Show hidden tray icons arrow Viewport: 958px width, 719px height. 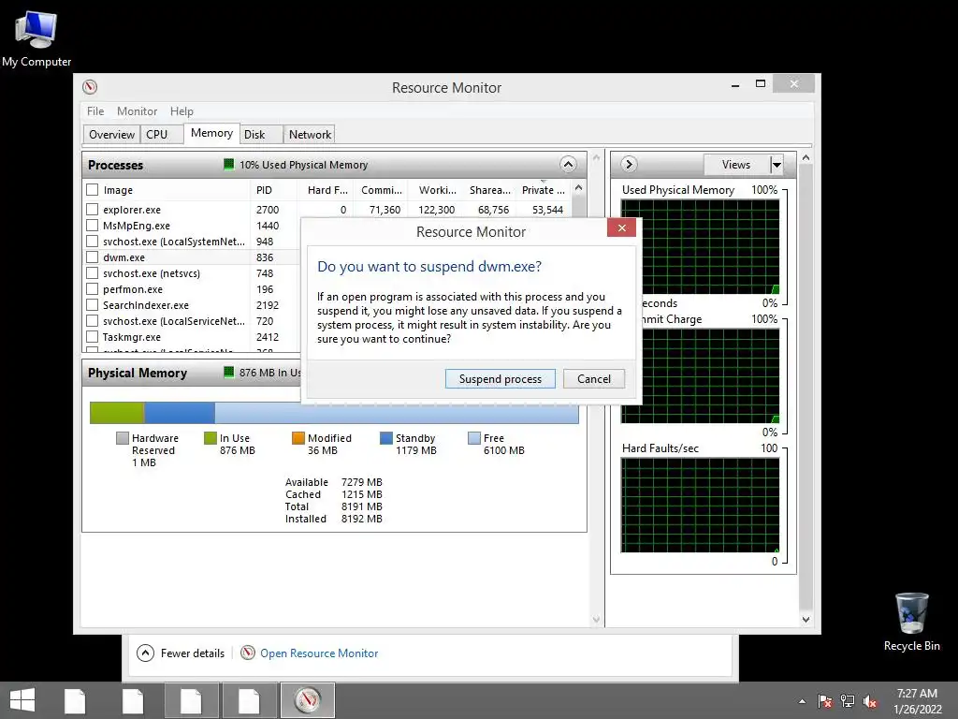click(802, 701)
